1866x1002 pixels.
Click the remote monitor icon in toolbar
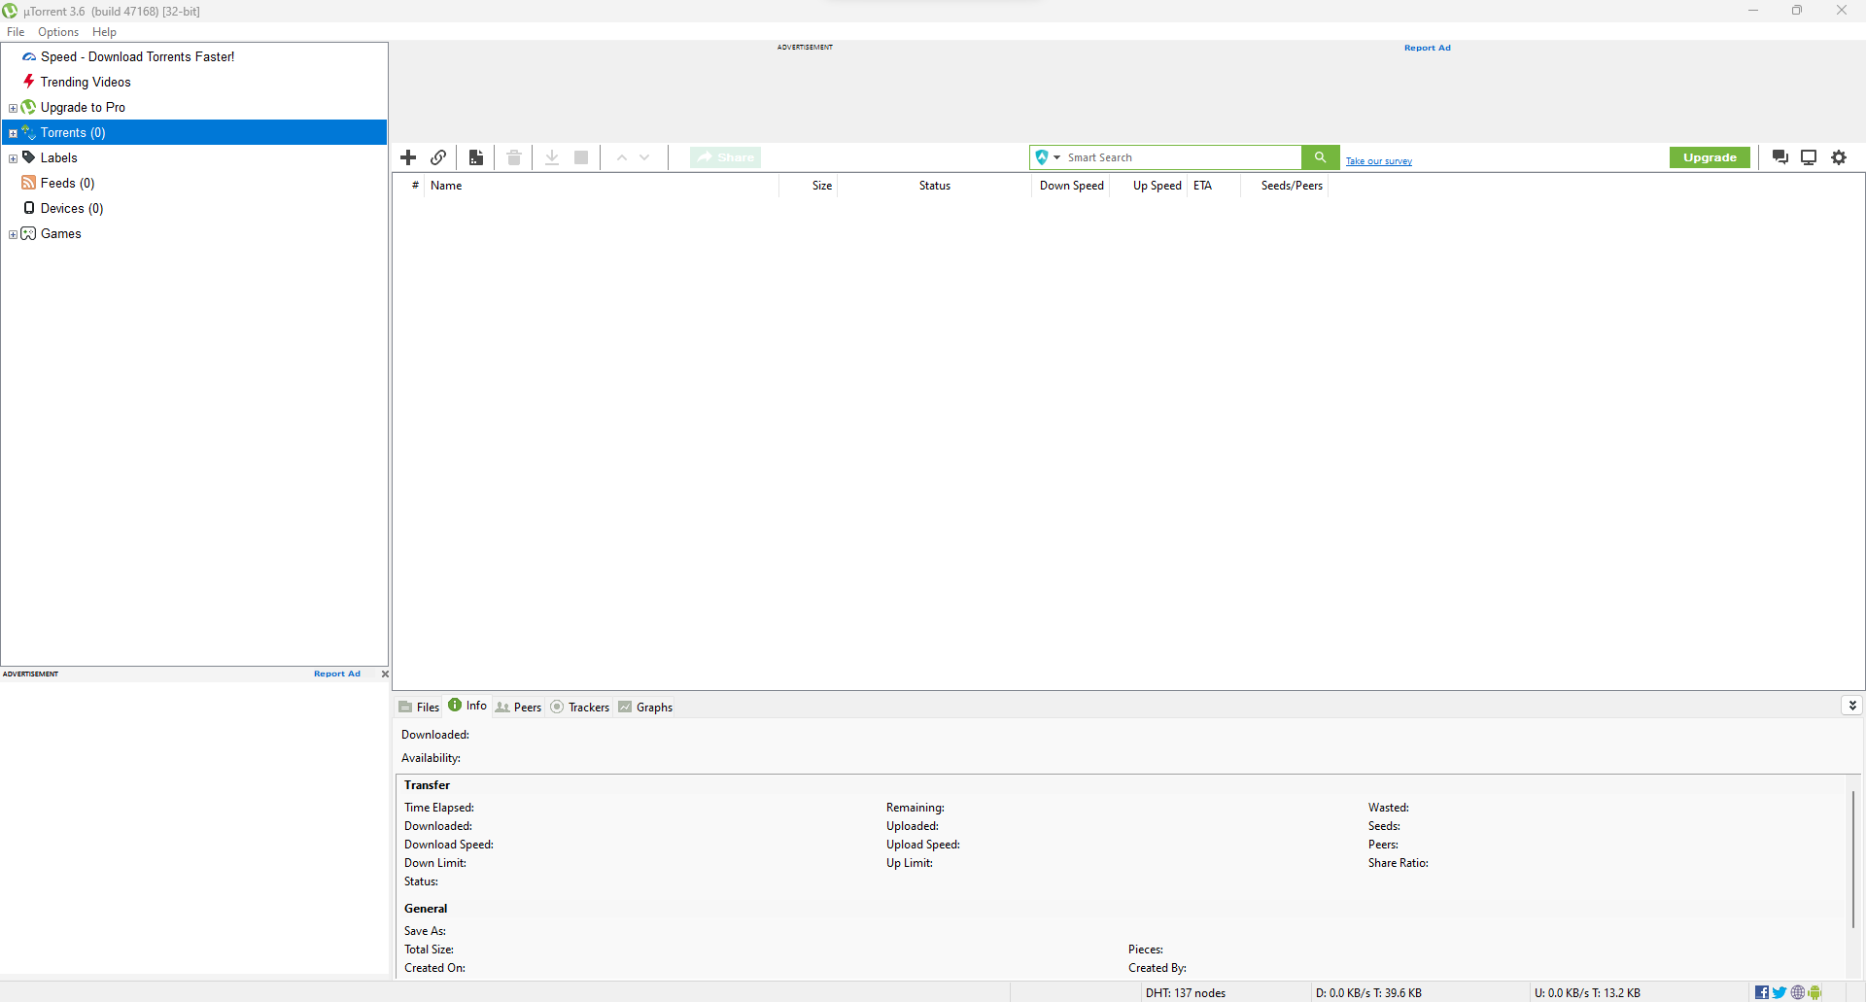pos(1809,157)
